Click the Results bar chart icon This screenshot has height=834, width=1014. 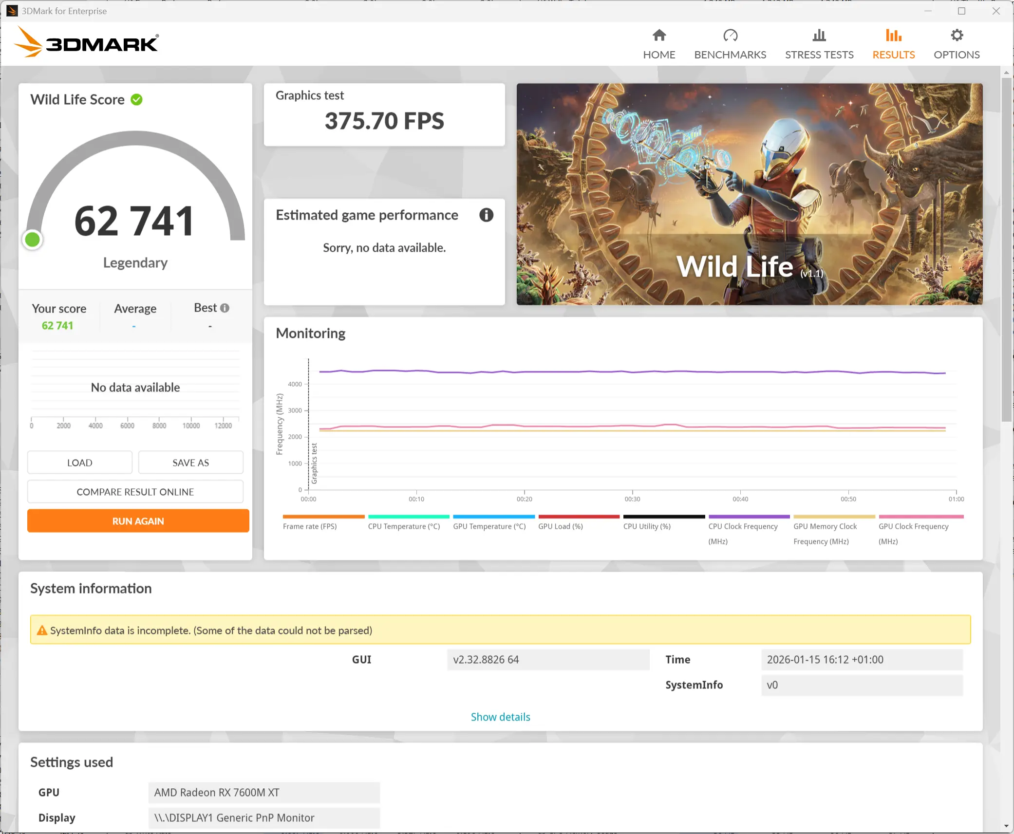coord(893,36)
